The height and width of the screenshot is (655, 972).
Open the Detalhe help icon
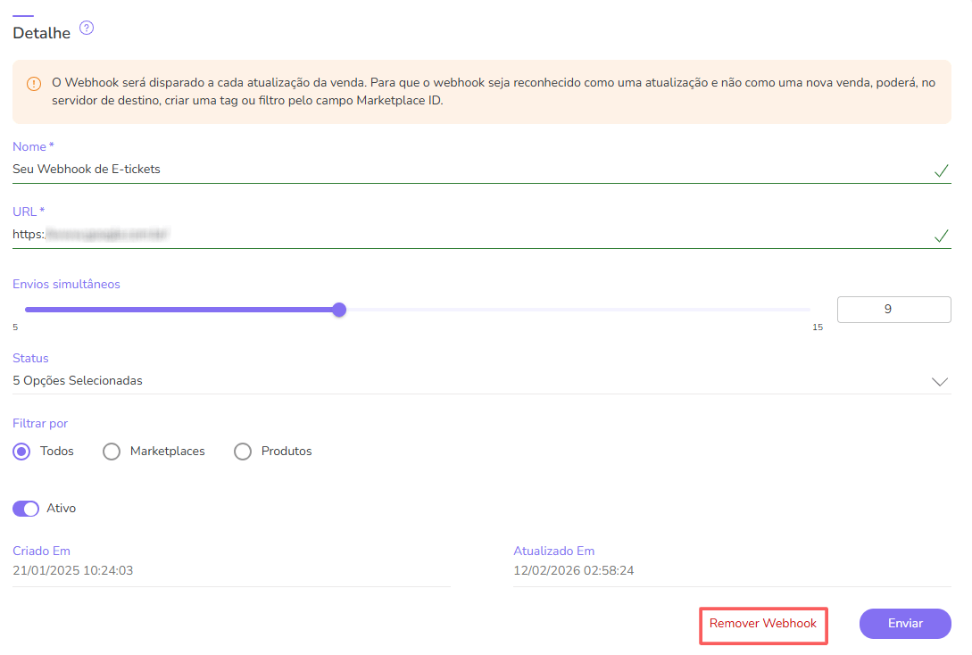pos(86,28)
